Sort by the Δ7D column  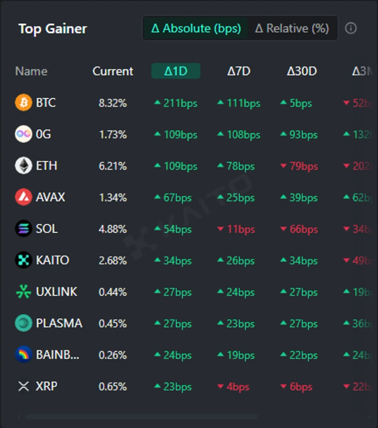point(239,71)
